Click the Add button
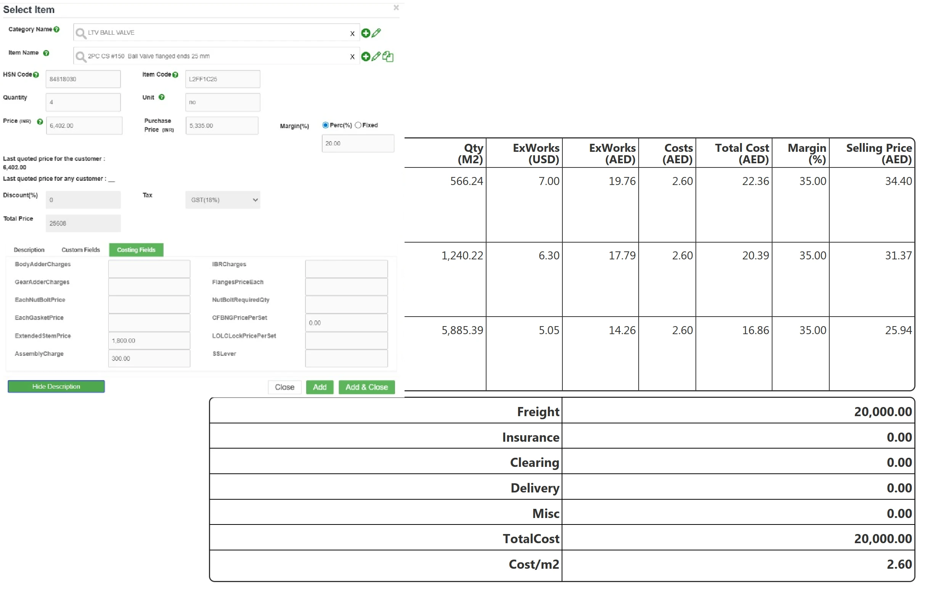 [x=320, y=387]
